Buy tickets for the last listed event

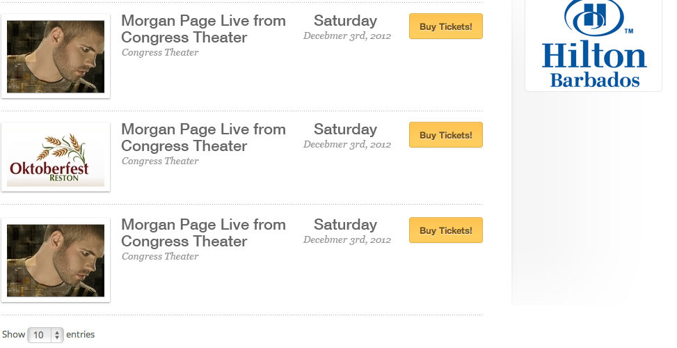445,230
